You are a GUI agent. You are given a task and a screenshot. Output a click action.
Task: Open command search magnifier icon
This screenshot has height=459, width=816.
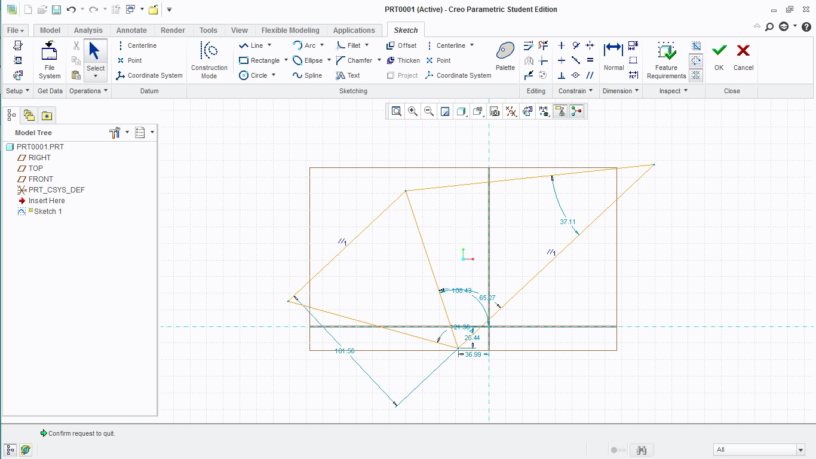coord(769,26)
